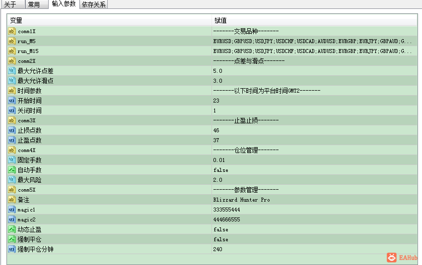Click the boolean icon beside 动态止盈

click(11, 229)
